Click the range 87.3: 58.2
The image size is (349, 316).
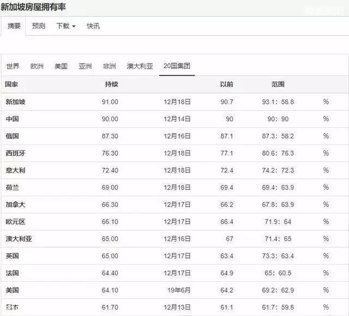click(x=278, y=136)
